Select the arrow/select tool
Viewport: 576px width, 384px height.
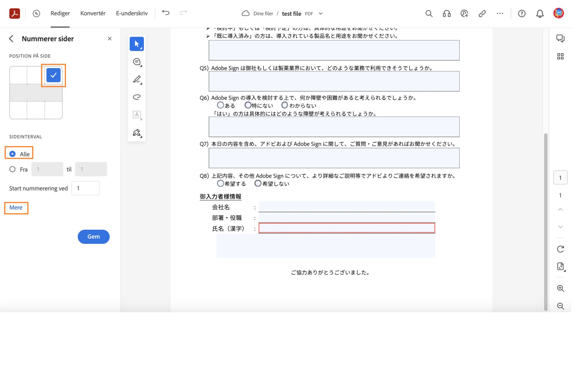coord(137,44)
